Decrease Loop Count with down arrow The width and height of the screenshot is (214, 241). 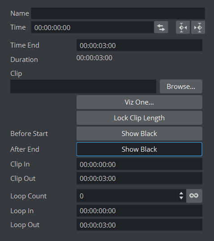pyautogui.click(x=181, y=198)
